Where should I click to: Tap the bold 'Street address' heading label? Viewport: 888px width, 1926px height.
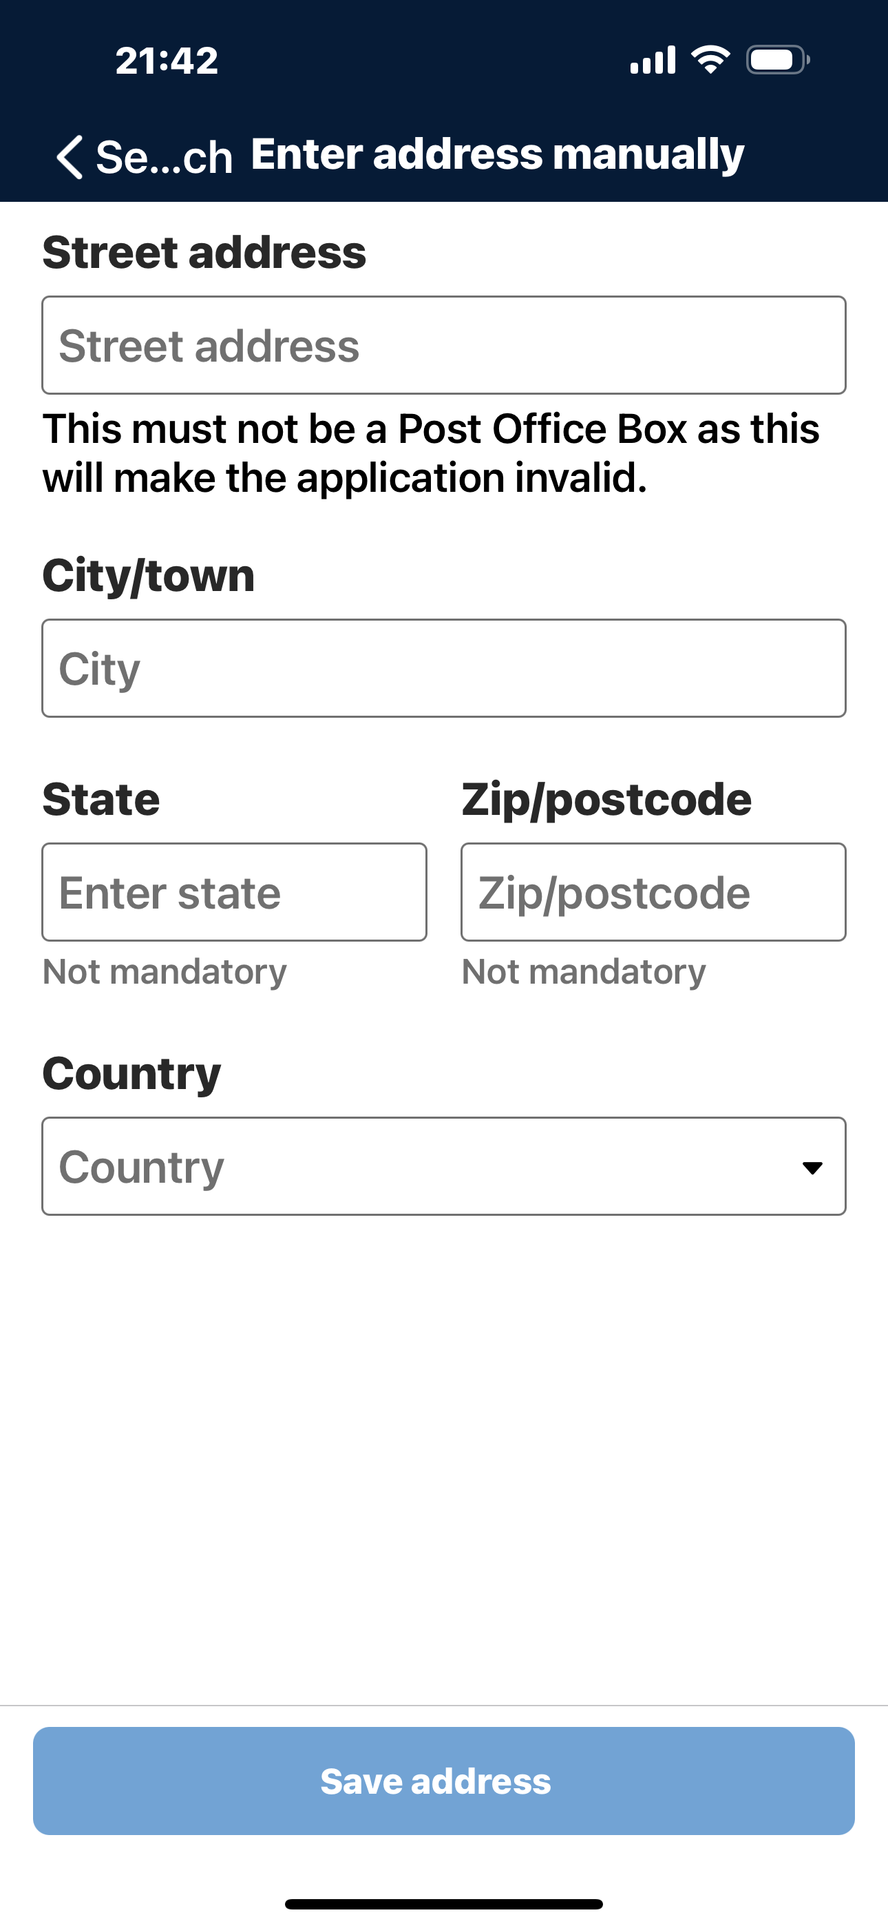(x=204, y=252)
